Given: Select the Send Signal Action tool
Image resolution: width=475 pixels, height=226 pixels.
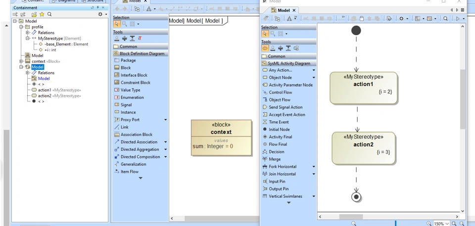Looking at the screenshot, I should (x=285, y=107).
